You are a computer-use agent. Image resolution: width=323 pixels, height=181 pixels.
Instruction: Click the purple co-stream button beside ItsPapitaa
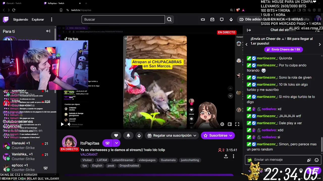click(x=107, y=143)
